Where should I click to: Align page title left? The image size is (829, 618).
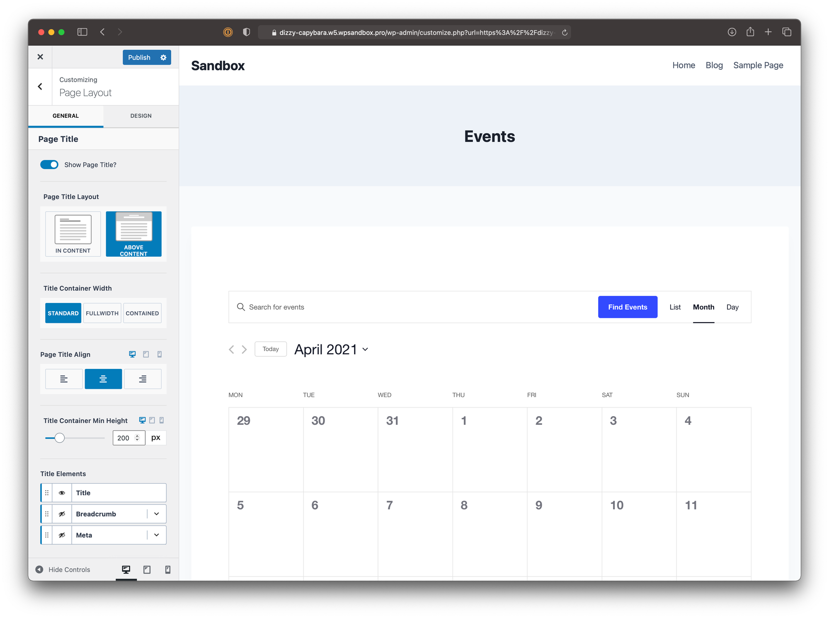coord(64,379)
